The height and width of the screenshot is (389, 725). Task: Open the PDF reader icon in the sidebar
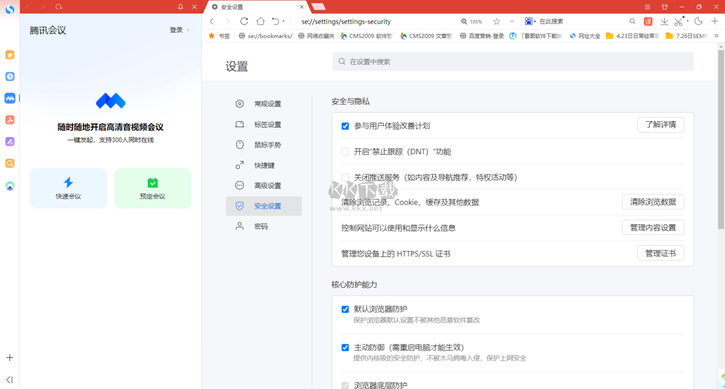pyautogui.click(x=9, y=120)
